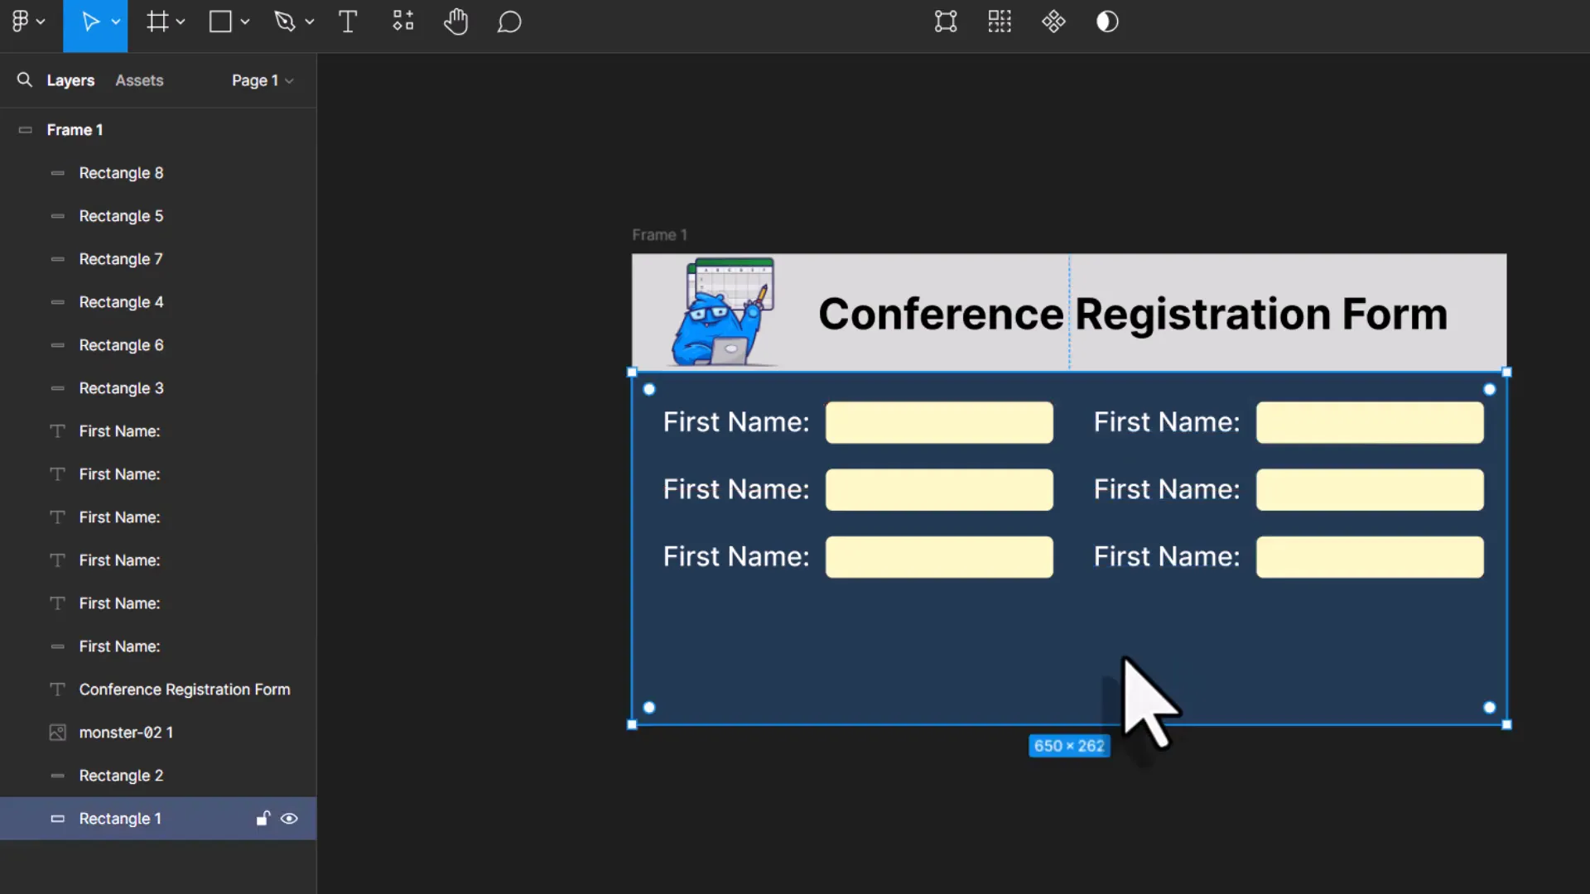The height and width of the screenshot is (894, 1590).
Task: Open the Page 1 dropdown
Action: tap(262, 80)
